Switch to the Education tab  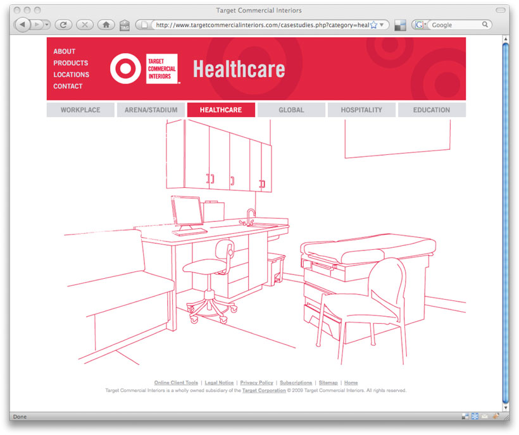(432, 110)
